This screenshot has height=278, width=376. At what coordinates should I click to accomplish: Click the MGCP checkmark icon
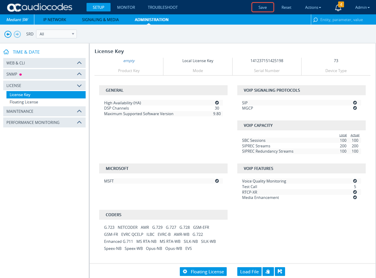coord(355,108)
